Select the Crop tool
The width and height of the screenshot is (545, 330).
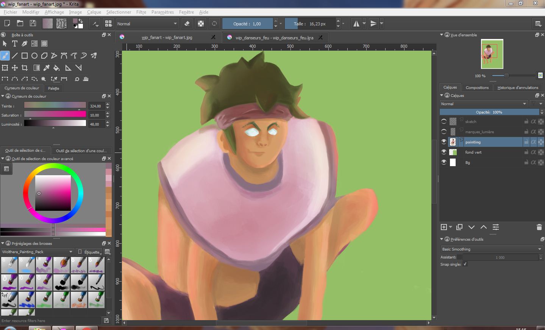click(x=25, y=68)
